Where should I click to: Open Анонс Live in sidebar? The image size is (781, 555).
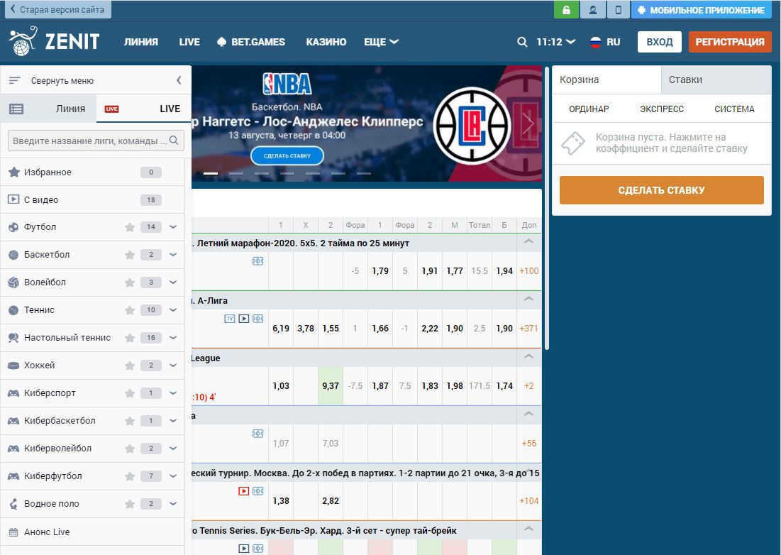point(93,532)
